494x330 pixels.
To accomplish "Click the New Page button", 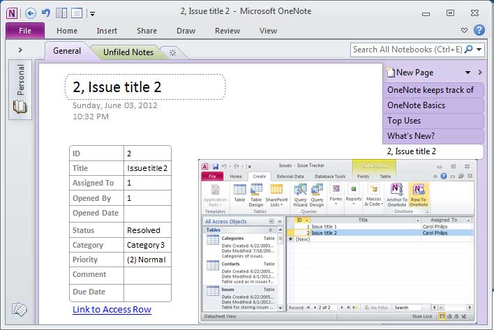I will tap(410, 73).
